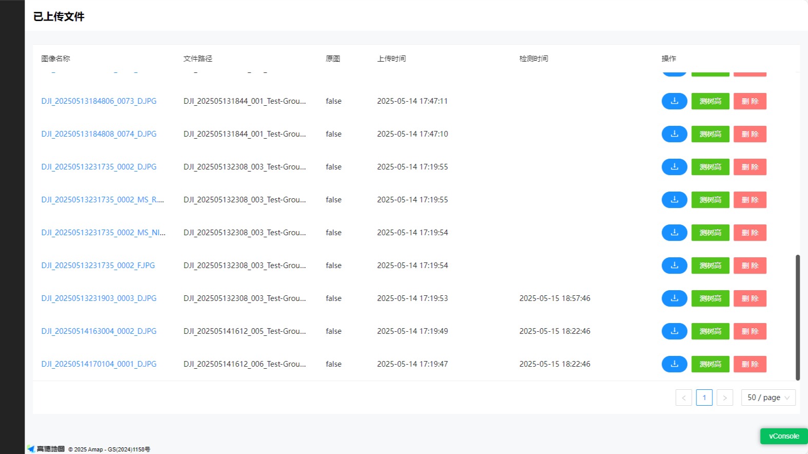Measure tree height for 0003_D.JPG row
808x454 pixels.
pyautogui.click(x=710, y=298)
